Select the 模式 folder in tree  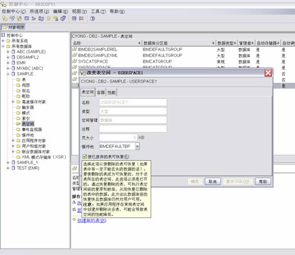pos(23,113)
